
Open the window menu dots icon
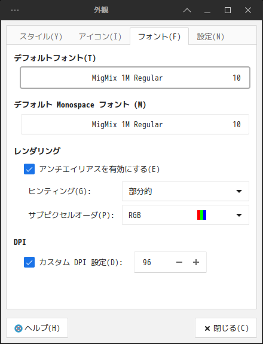[15, 10]
